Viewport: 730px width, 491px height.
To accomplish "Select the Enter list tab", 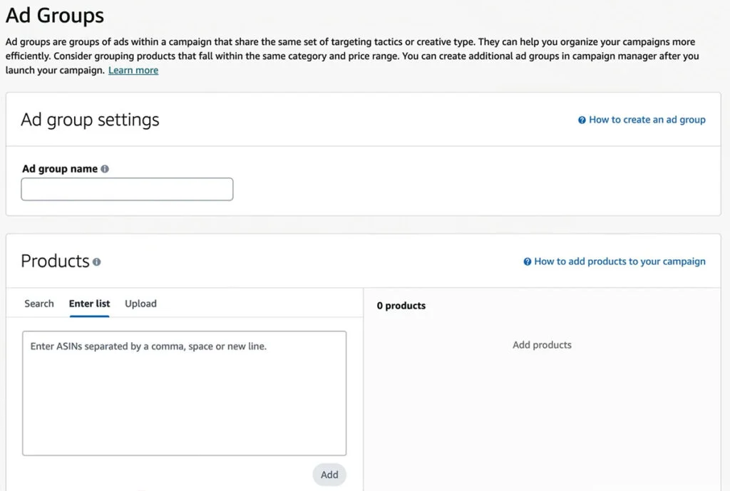I will 88,304.
